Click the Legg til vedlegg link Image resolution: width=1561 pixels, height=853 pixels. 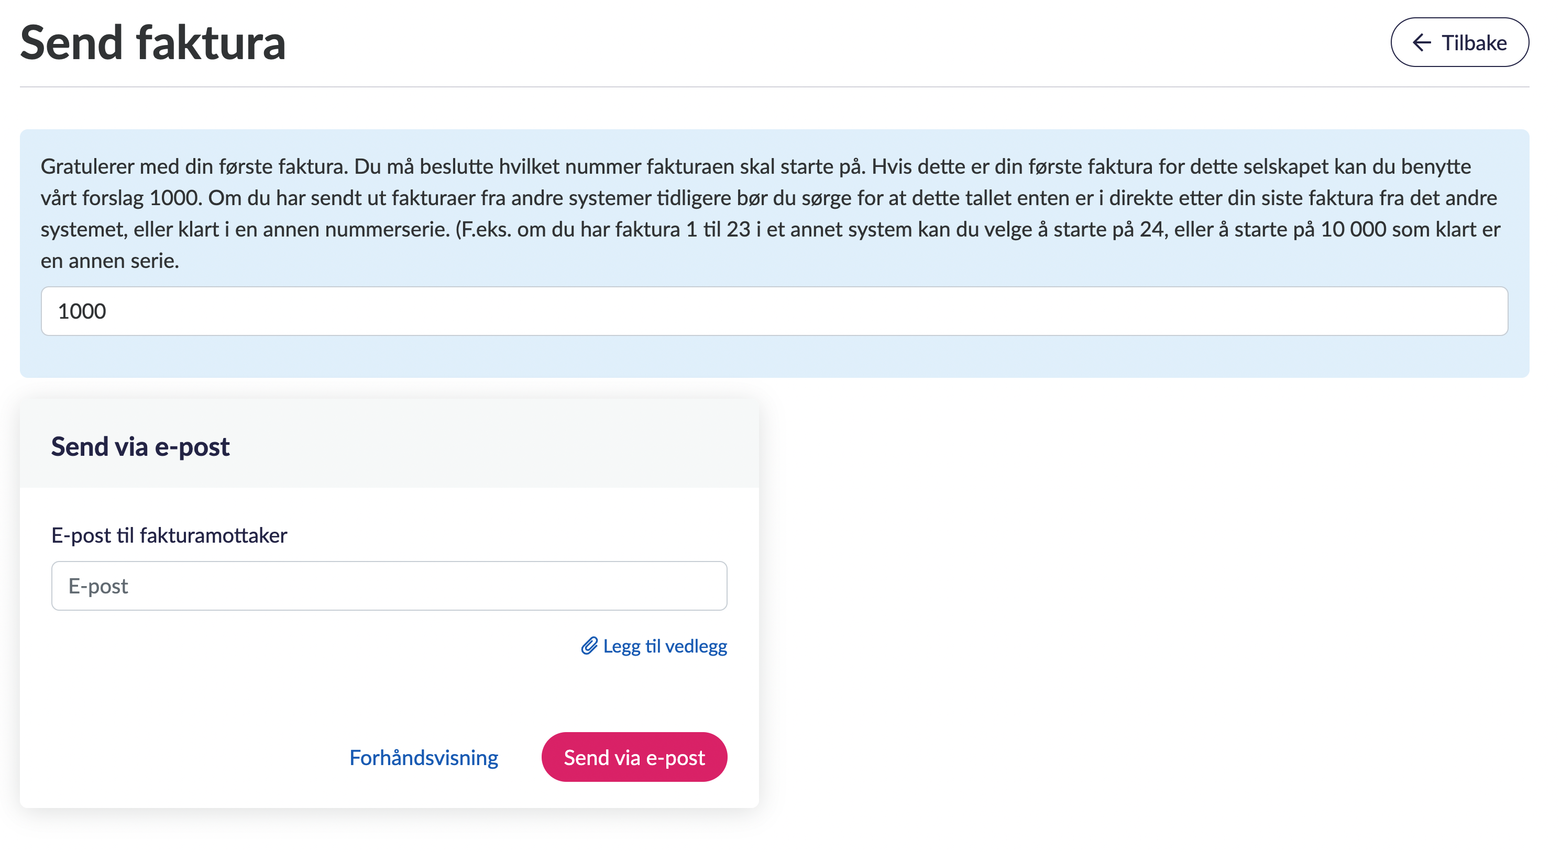(x=665, y=646)
